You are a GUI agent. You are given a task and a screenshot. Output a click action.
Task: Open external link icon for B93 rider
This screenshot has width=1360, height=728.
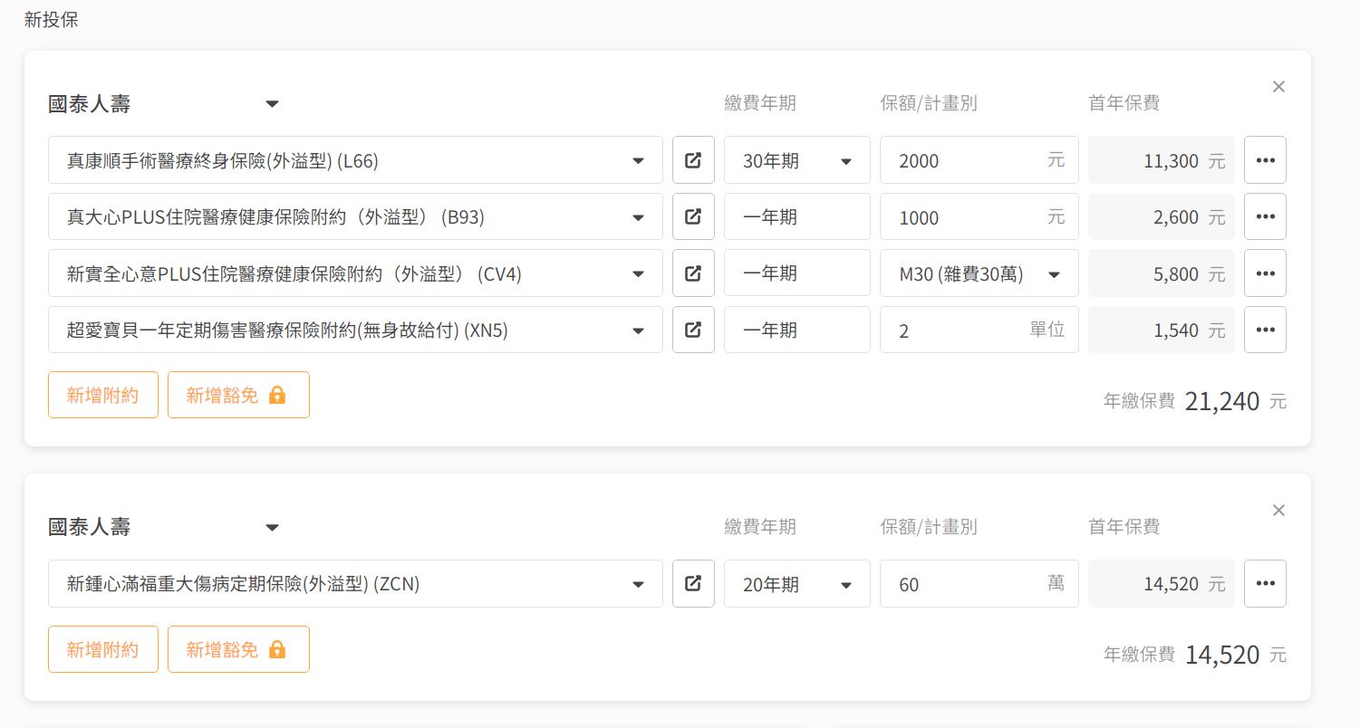(x=693, y=216)
